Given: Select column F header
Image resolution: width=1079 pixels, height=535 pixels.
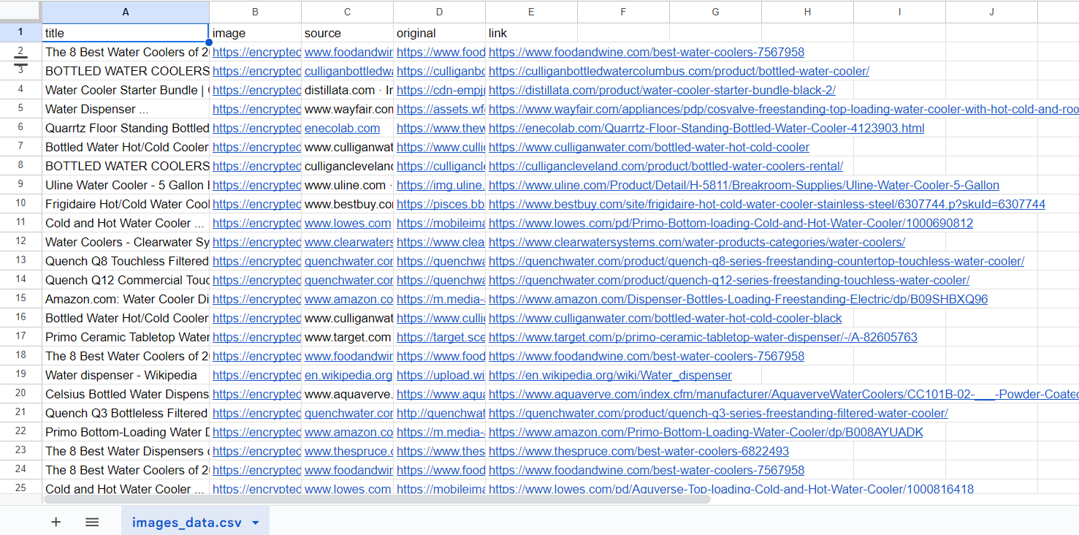Looking at the screenshot, I should tap(623, 12).
